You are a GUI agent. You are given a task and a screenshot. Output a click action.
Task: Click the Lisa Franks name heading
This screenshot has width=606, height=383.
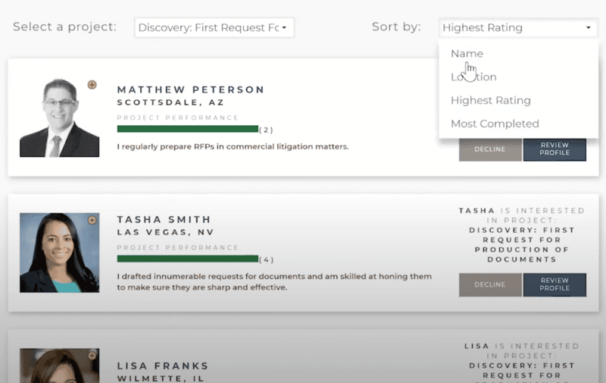(163, 366)
